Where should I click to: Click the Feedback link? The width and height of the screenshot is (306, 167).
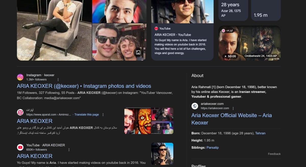[274, 154]
